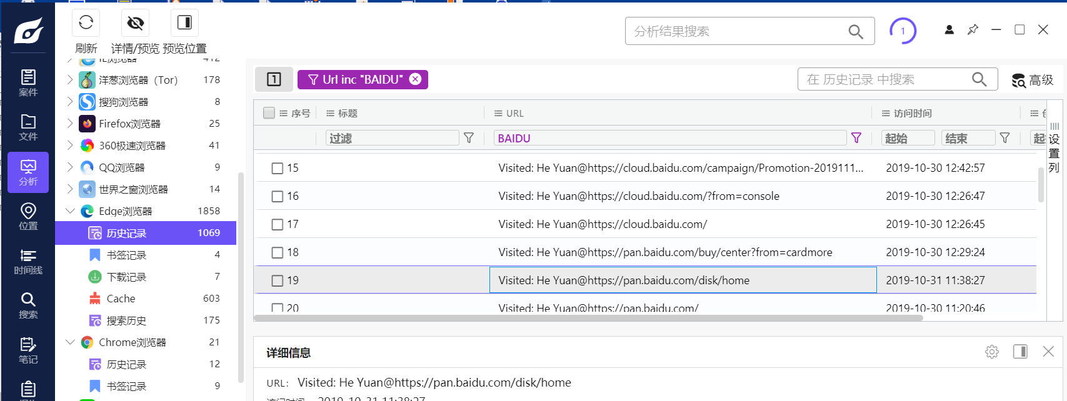Click the refresh 刷新 icon
This screenshot has width=1067, height=401.
86,23
